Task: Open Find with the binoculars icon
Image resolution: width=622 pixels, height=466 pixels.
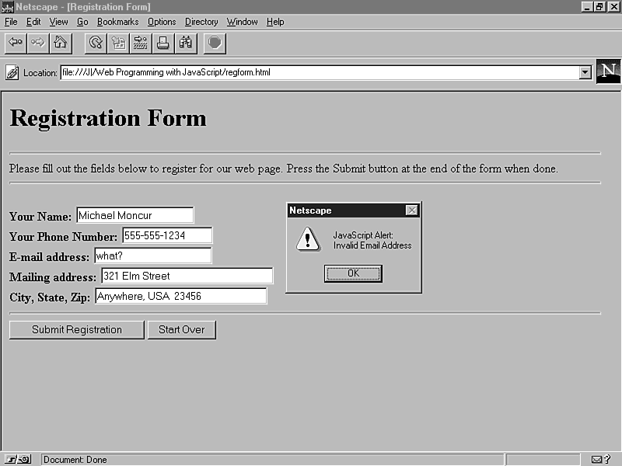Action: (186, 43)
